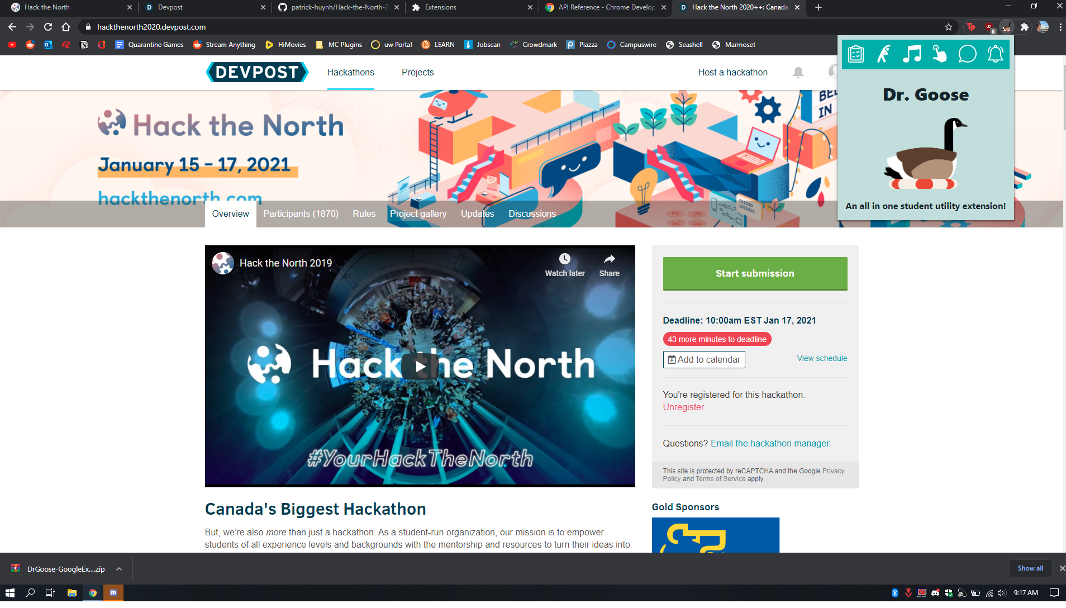Screen dimensions: 1066x608
Task: Click the DEVPOST logo
Action: 257,72
